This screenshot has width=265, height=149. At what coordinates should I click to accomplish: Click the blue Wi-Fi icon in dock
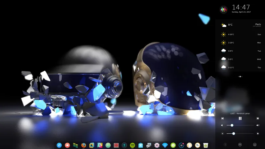[165, 145]
